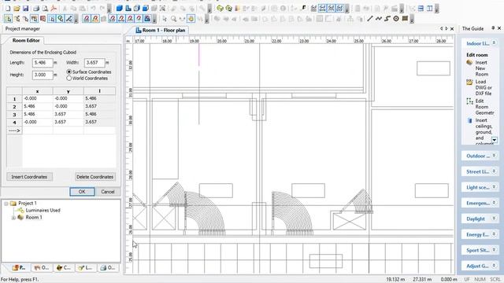Click the new-row arrow cell in the table
This screenshot has height=283, width=504.
tap(14, 130)
